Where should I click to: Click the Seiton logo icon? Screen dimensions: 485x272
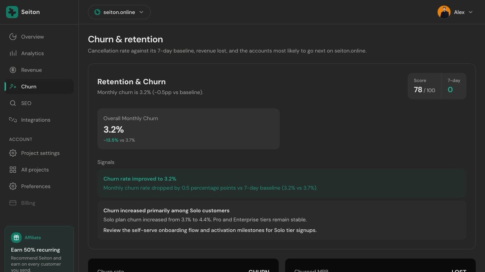(x=12, y=12)
